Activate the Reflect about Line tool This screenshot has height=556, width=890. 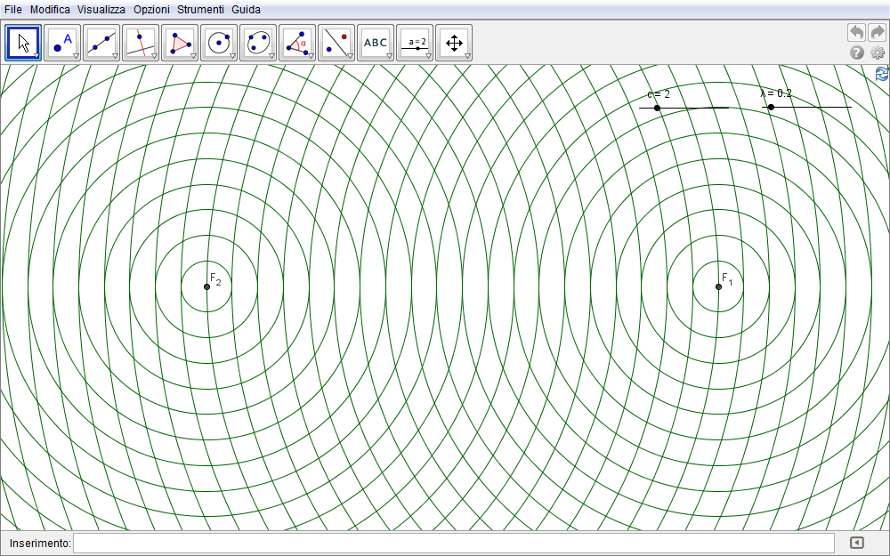[x=336, y=43]
